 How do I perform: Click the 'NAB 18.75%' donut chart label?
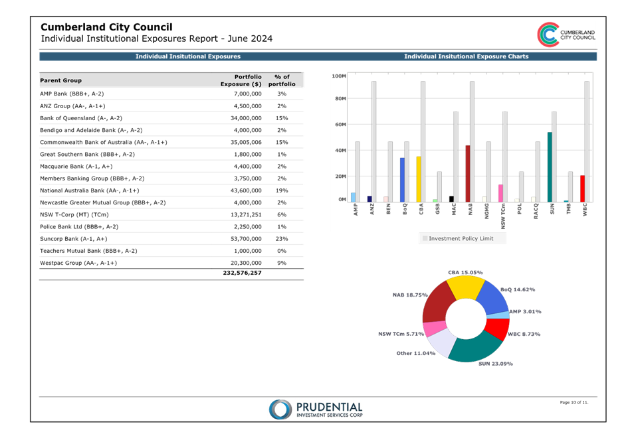(x=410, y=295)
